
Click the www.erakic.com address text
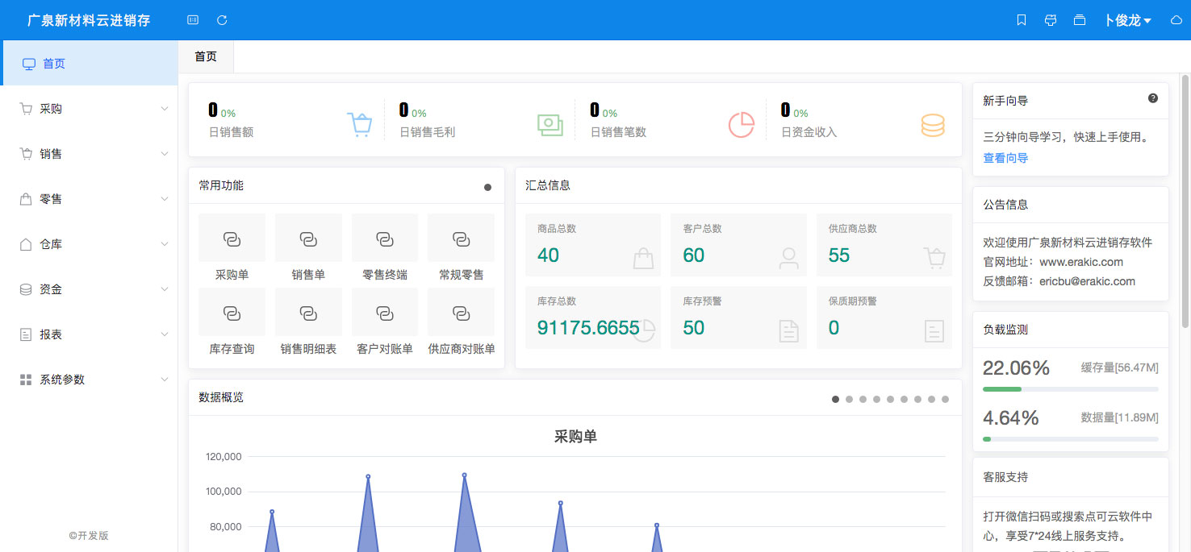(x=1081, y=262)
